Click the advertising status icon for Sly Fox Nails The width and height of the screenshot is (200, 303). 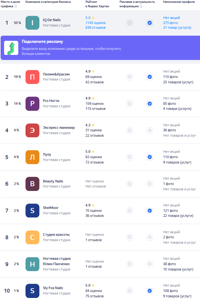[129, 291]
